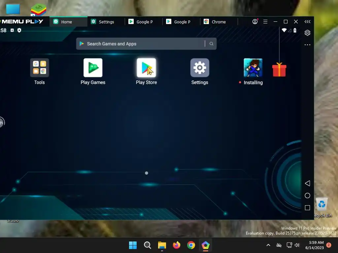Click the home screen page indicator dot
The width and height of the screenshot is (338, 253).
pyautogui.click(x=147, y=173)
